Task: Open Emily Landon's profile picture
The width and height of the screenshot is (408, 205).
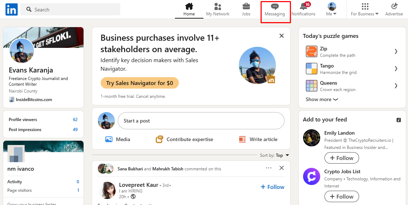Action: pos(312,138)
